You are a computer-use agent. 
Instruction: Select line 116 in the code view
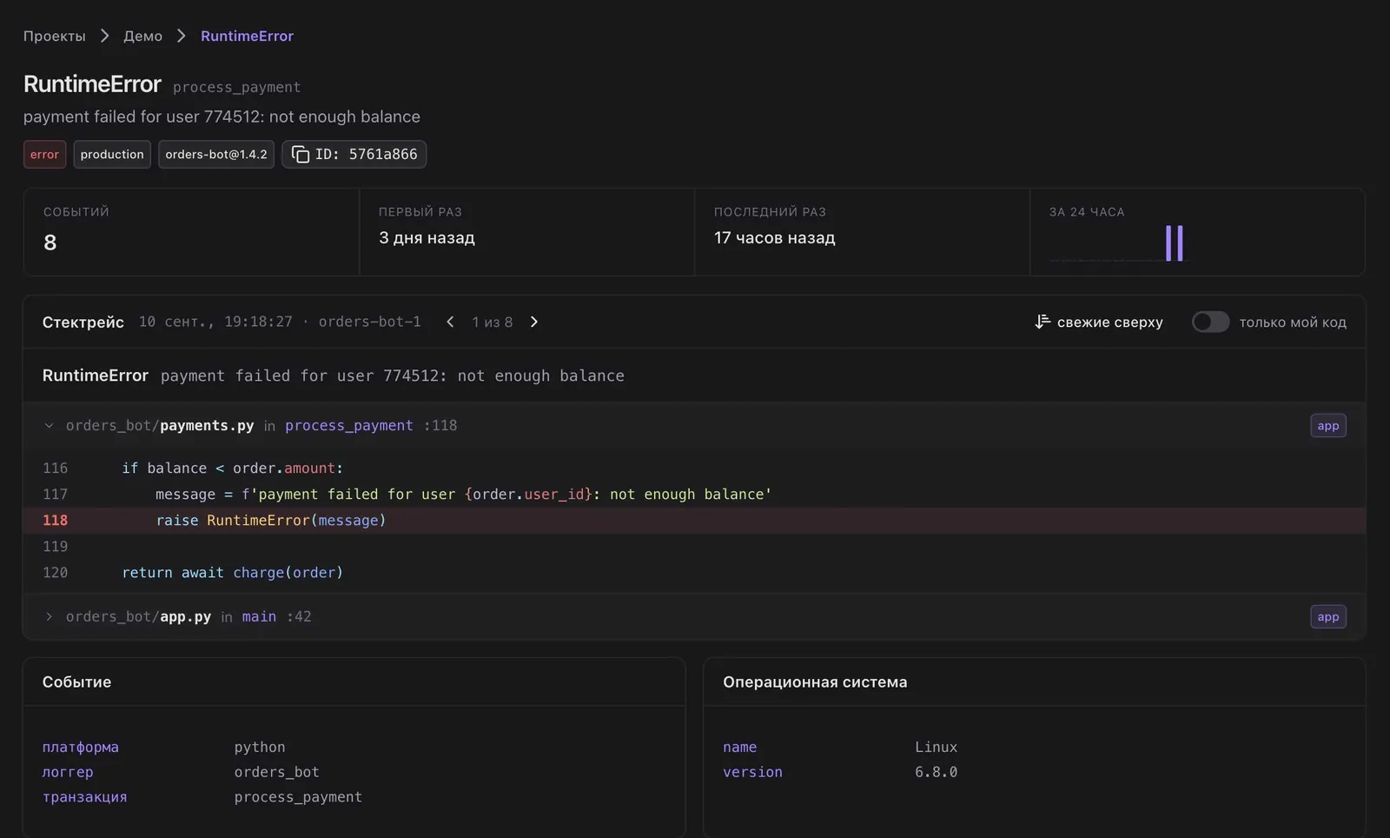tap(694, 468)
